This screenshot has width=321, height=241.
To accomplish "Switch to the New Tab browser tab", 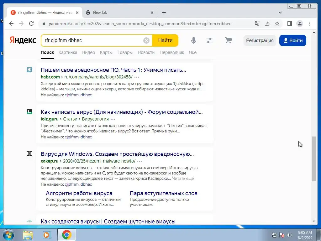I will point(119,13).
